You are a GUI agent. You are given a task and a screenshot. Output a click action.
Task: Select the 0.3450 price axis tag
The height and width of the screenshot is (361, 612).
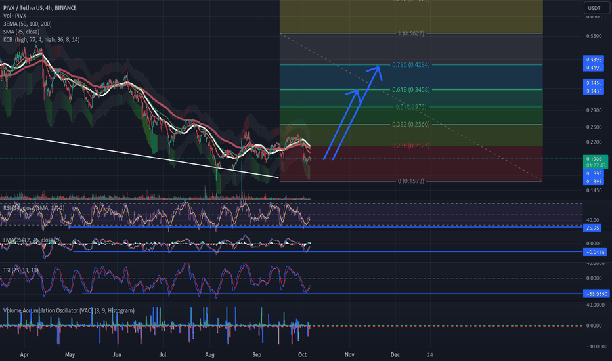tap(594, 83)
